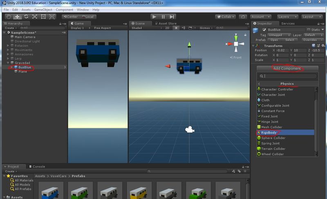Open the Layers dropdown

point(288,17)
